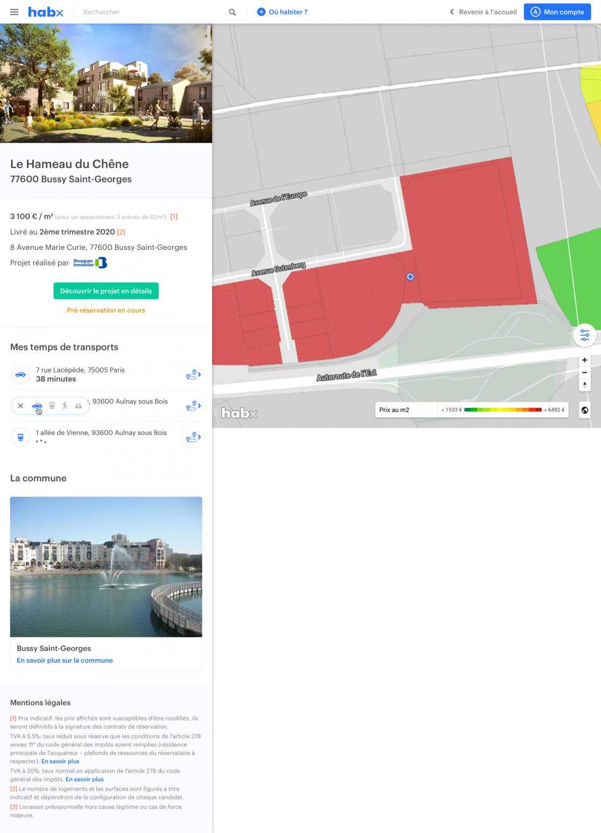Go back via Revenir à l'accueil
The width and height of the screenshot is (601, 833).
[483, 12]
